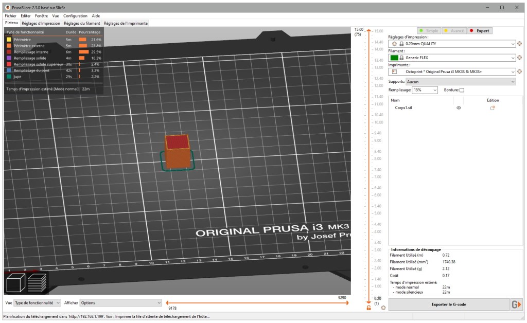Image resolution: width=527 pixels, height=323 pixels.
Task: Open the settings cog beside the Imprimante preset
Action: tap(519, 71)
